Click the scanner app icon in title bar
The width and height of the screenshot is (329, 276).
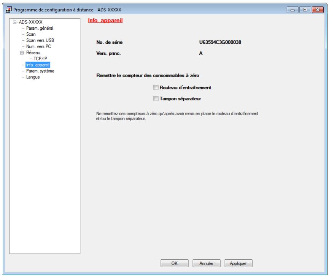point(9,10)
